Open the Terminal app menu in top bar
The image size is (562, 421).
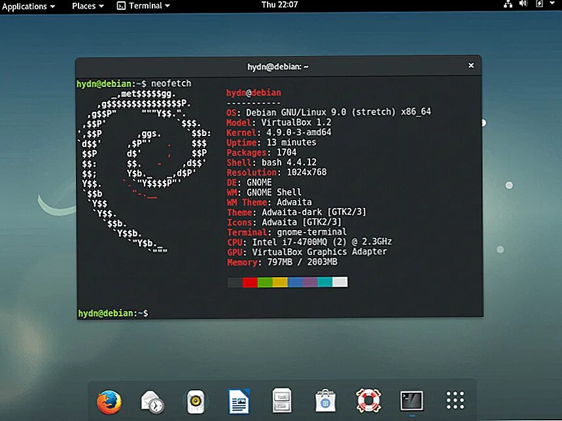click(x=143, y=6)
